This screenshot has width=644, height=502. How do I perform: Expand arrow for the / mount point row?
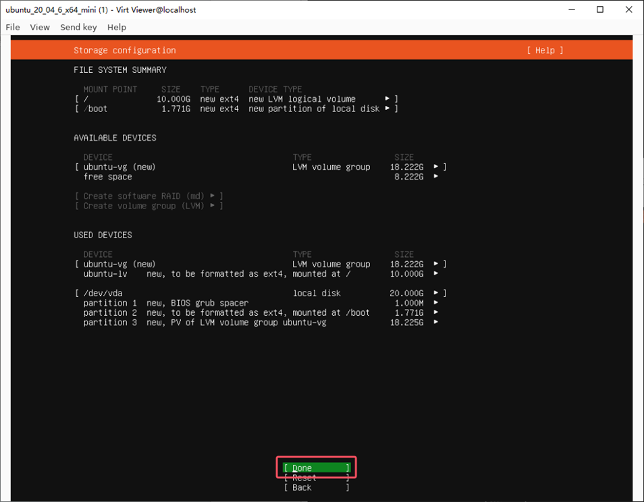(x=387, y=99)
